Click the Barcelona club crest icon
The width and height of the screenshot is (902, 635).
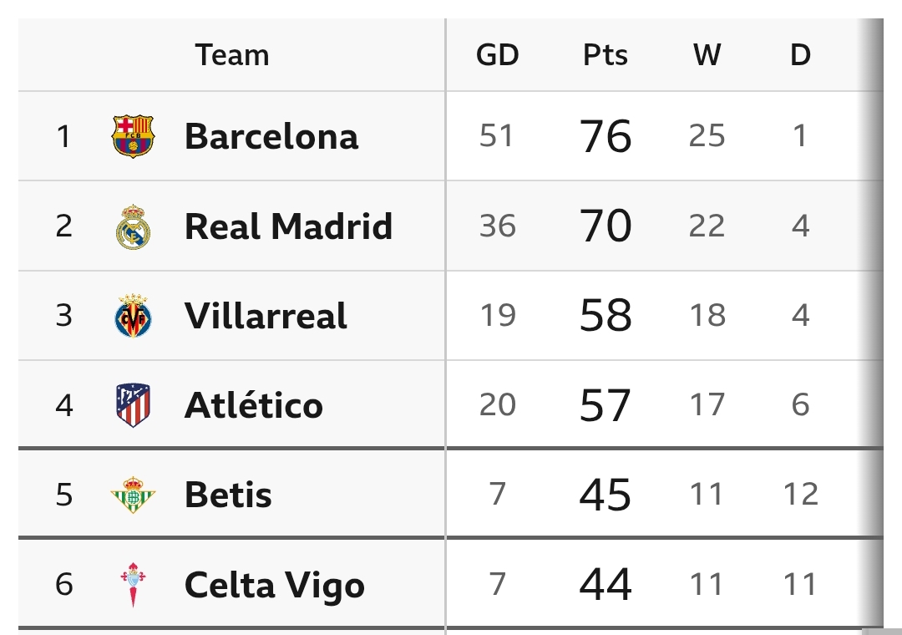tap(134, 136)
